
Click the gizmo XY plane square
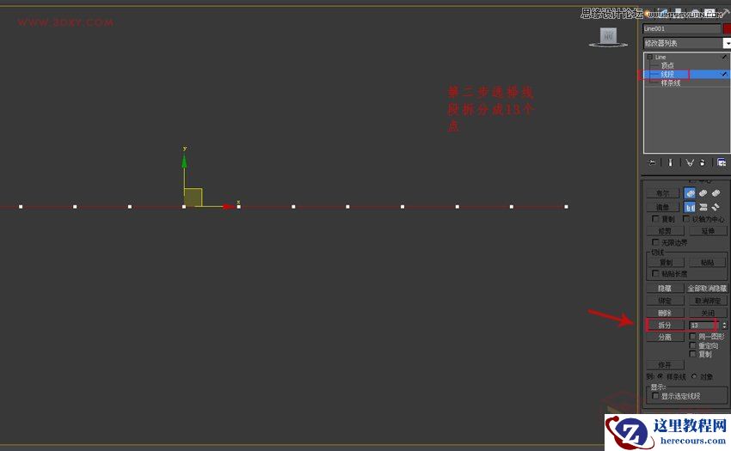(193, 197)
